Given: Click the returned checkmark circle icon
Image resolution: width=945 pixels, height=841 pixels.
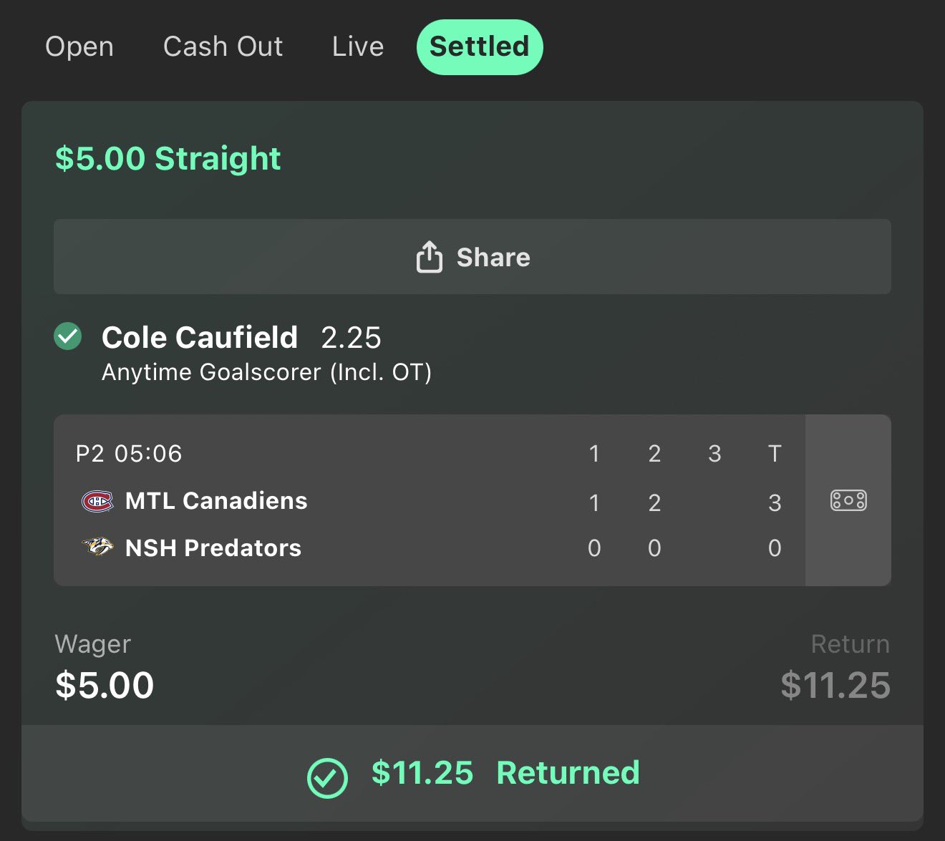Looking at the screenshot, I should pyautogui.click(x=327, y=777).
